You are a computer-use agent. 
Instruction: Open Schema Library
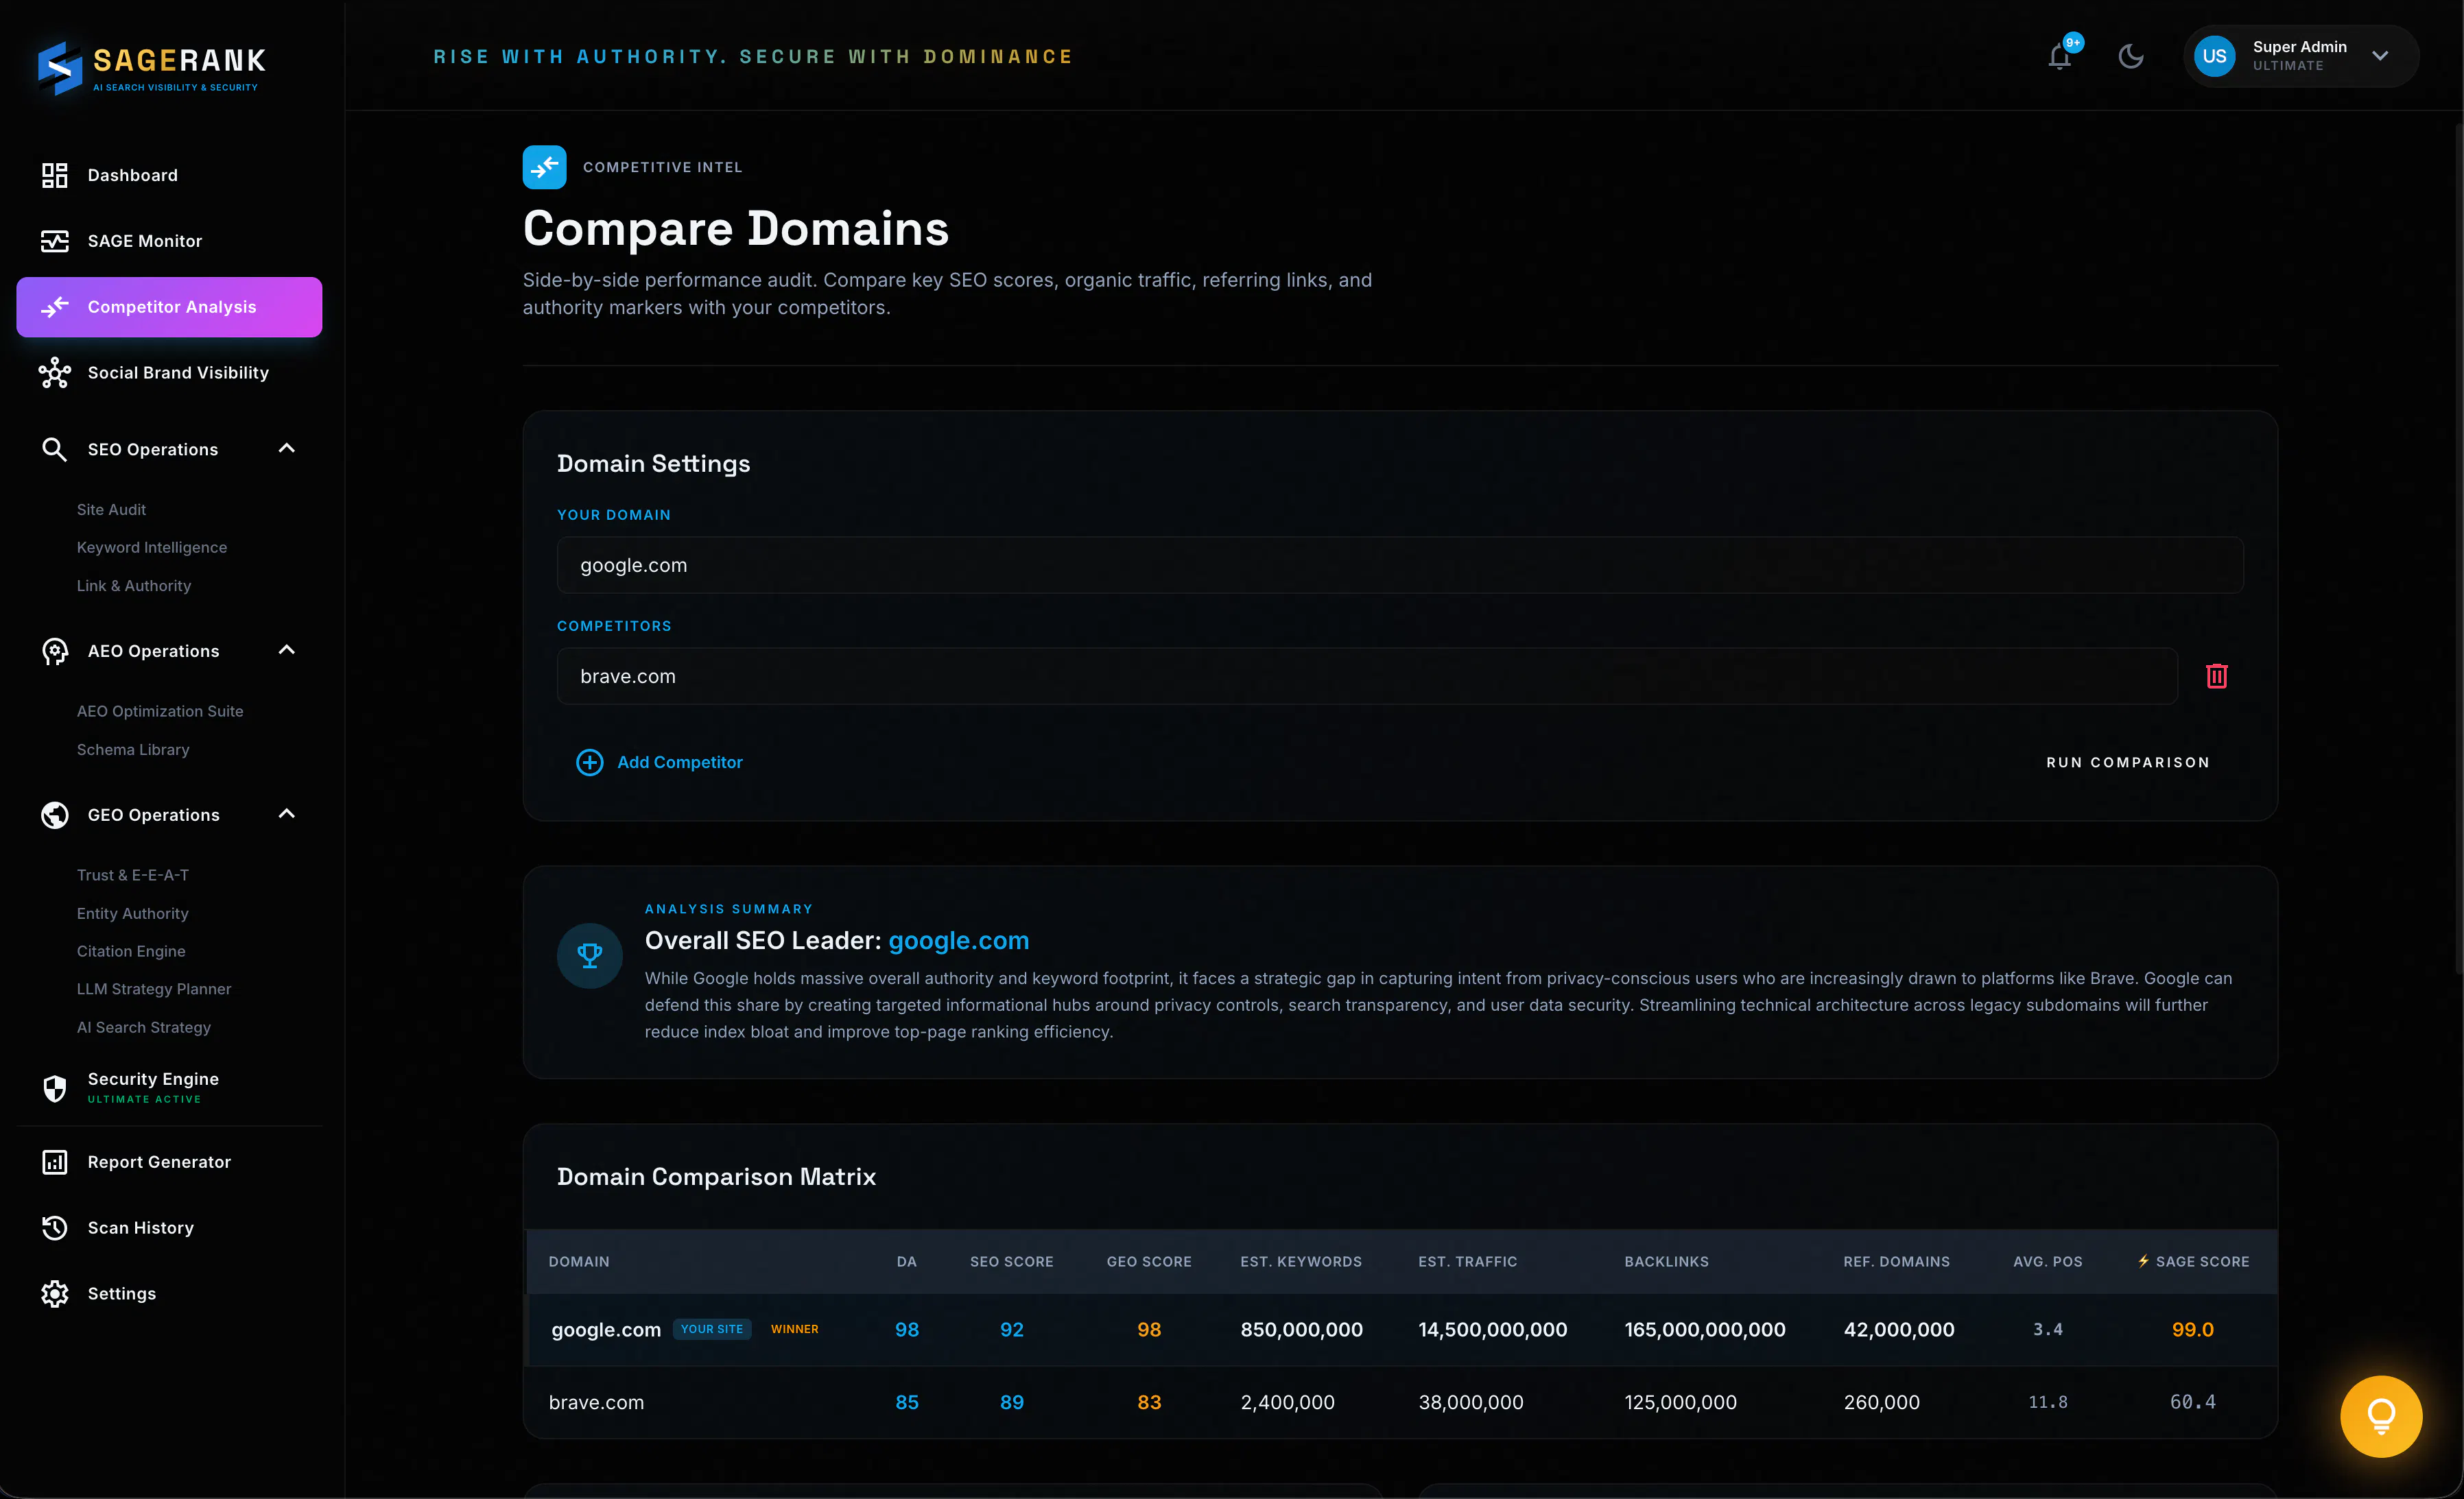133,749
